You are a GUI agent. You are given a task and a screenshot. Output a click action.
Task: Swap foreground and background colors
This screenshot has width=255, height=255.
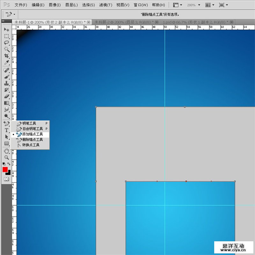click(9, 164)
